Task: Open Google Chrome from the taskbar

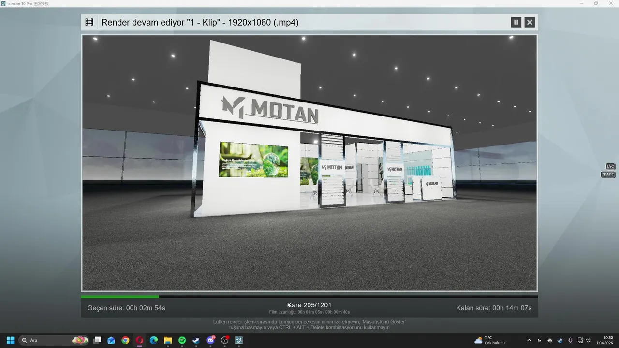Action: click(125, 340)
